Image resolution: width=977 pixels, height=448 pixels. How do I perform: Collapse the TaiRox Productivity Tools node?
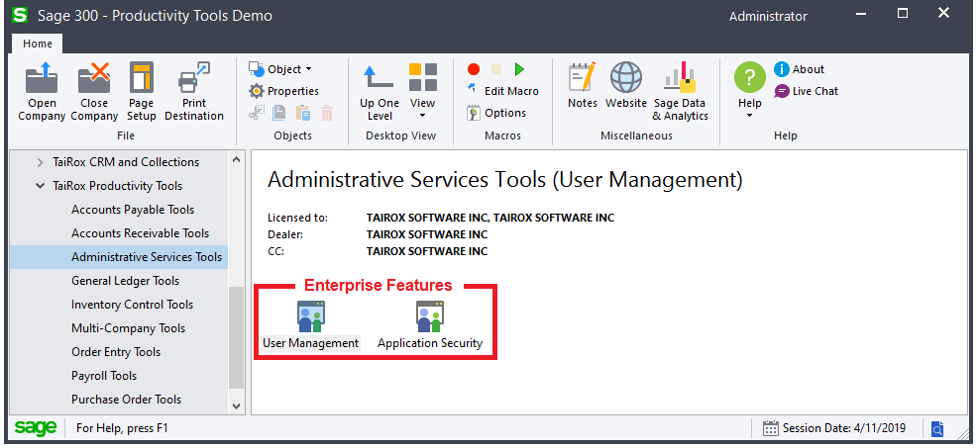coord(41,186)
